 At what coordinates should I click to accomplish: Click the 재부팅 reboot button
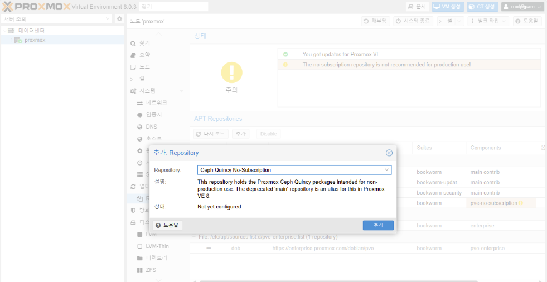pos(375,21)
